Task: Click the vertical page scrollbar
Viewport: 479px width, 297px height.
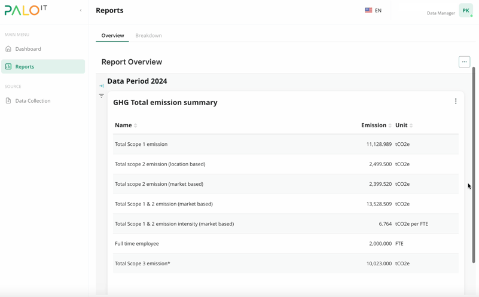Action: coord(473,164)
